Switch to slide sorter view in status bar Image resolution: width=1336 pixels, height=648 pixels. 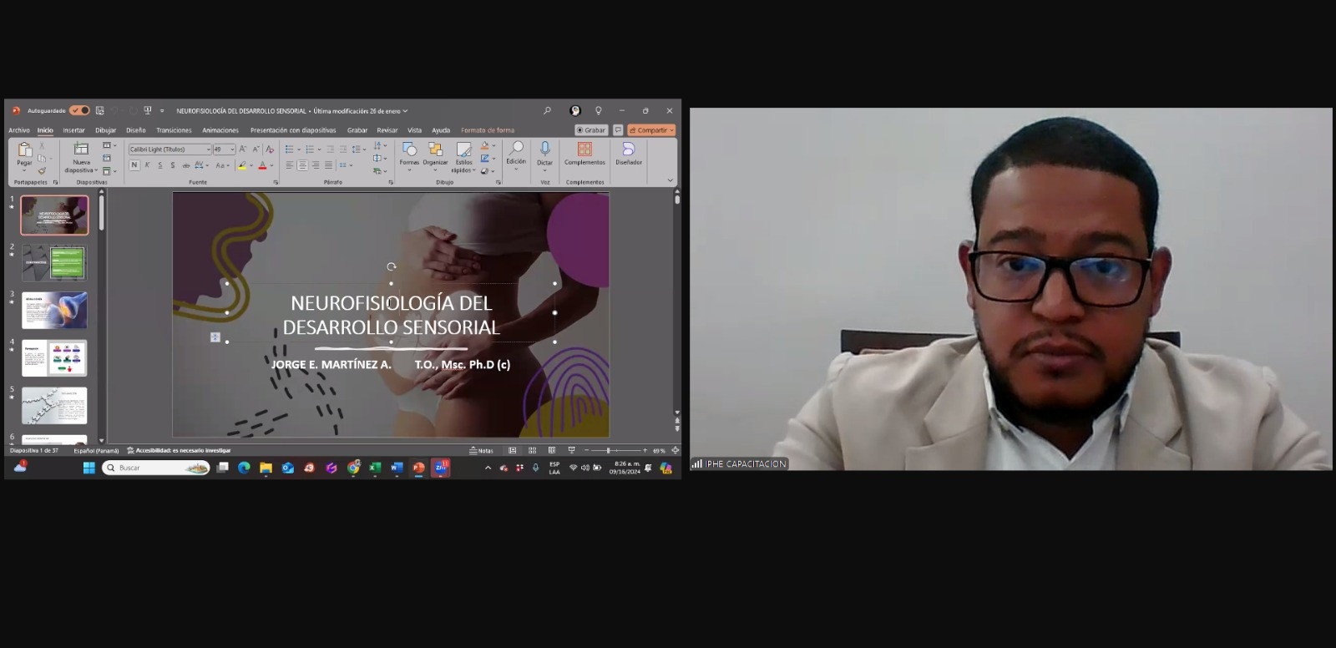click(x=532, y=450)
